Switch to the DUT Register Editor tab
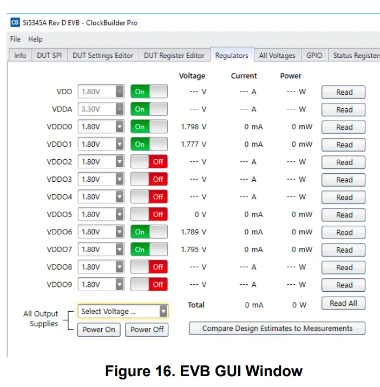This screenshot has height=387, width=380. click(174, 55)
